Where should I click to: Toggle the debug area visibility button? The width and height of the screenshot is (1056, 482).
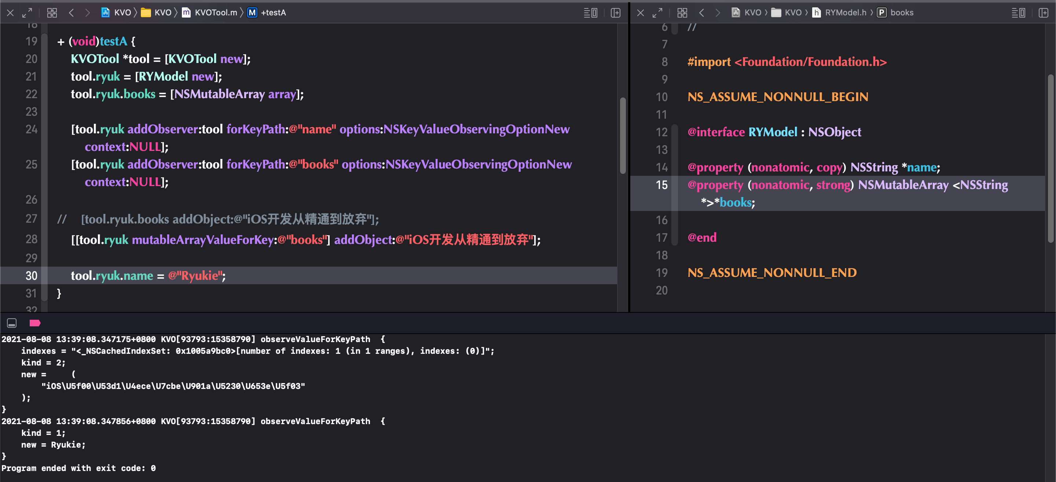tap(12, 323)
